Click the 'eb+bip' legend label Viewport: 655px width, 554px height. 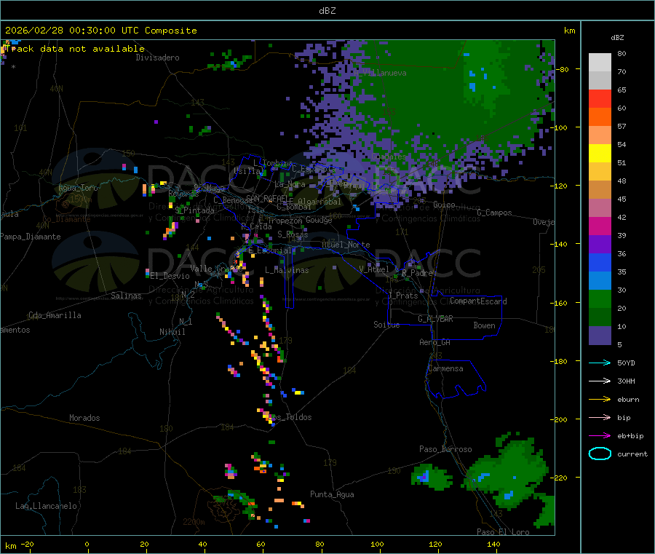(x=630, y=436)
